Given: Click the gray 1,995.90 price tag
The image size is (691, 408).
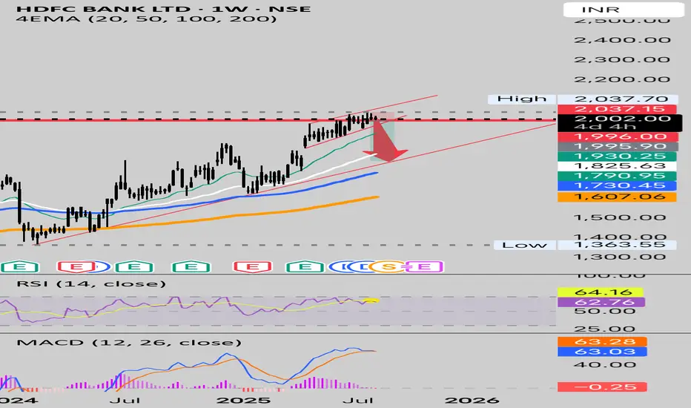Looking at the screenshot, I should point(617,146).
